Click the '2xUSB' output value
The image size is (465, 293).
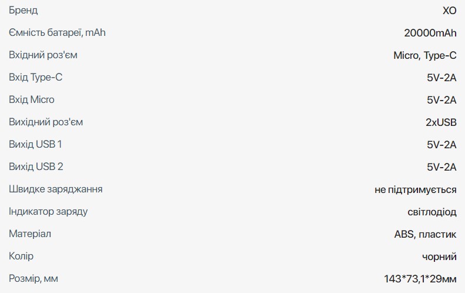click(x=441, y=122)
